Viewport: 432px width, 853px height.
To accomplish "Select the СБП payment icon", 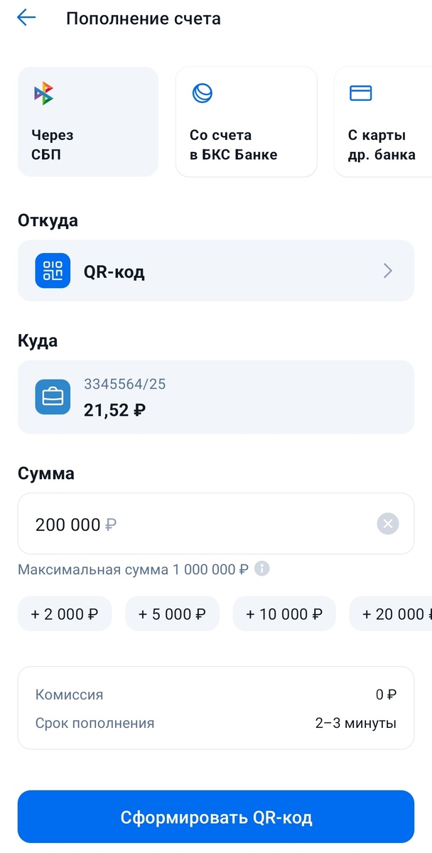I will click(x=44, y=92).
